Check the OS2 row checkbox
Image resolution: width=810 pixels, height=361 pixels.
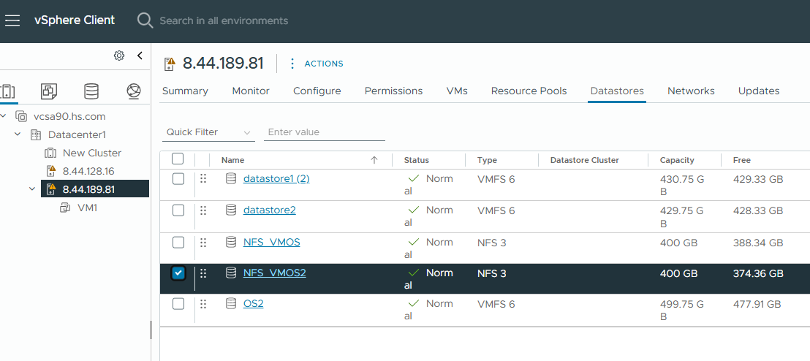[178, 304]
